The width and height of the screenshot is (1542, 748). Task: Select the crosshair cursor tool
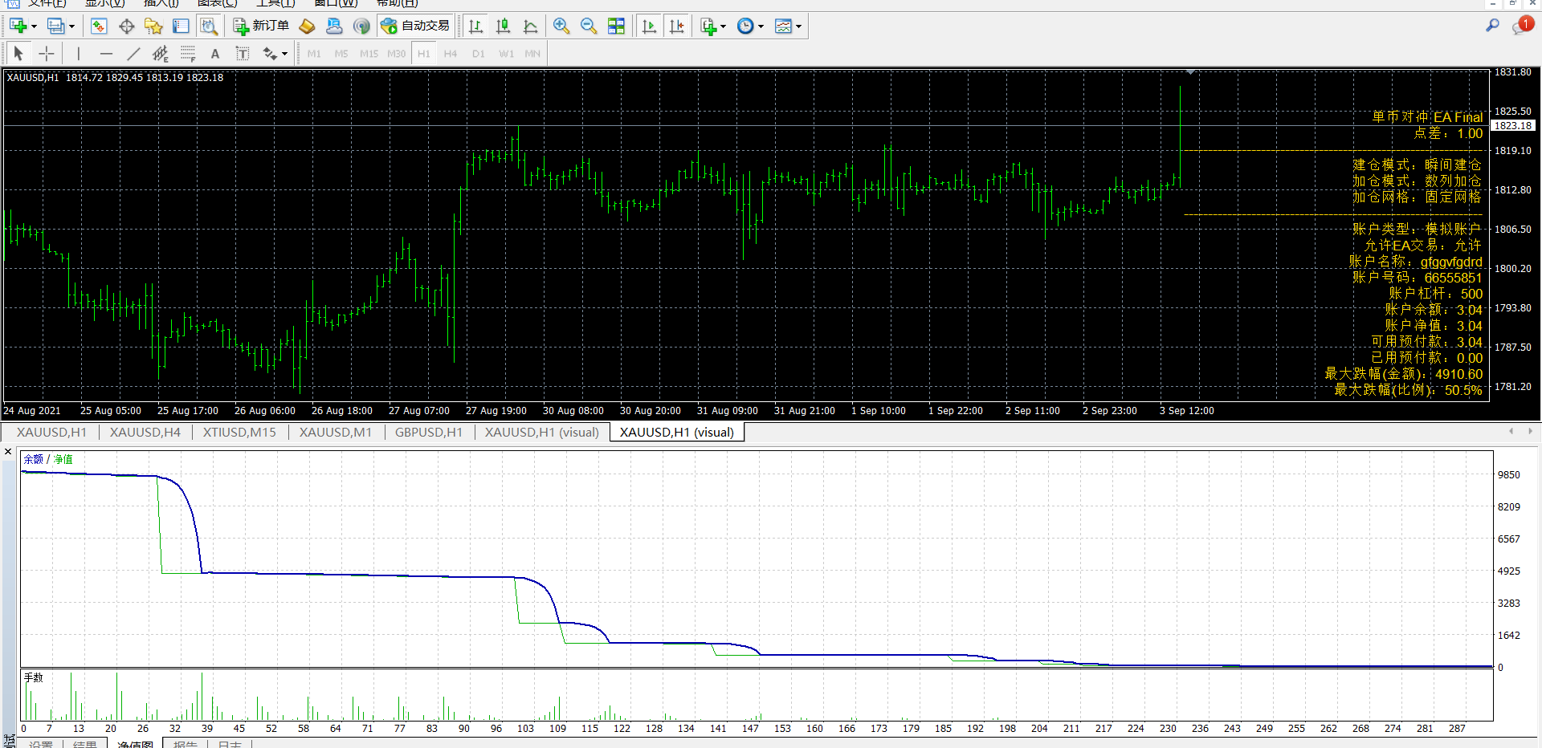click(47, 54)
